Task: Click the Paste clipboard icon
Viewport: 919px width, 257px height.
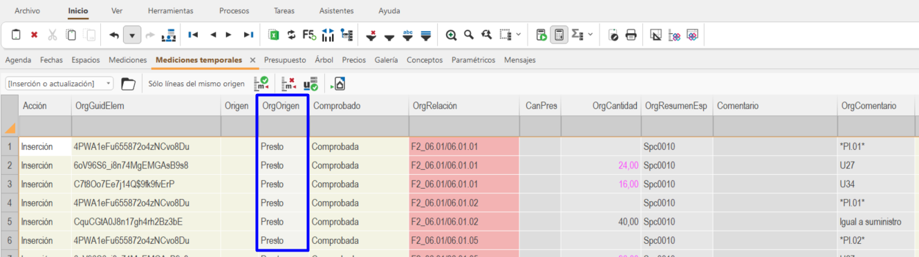Action: tap(17, 35)
